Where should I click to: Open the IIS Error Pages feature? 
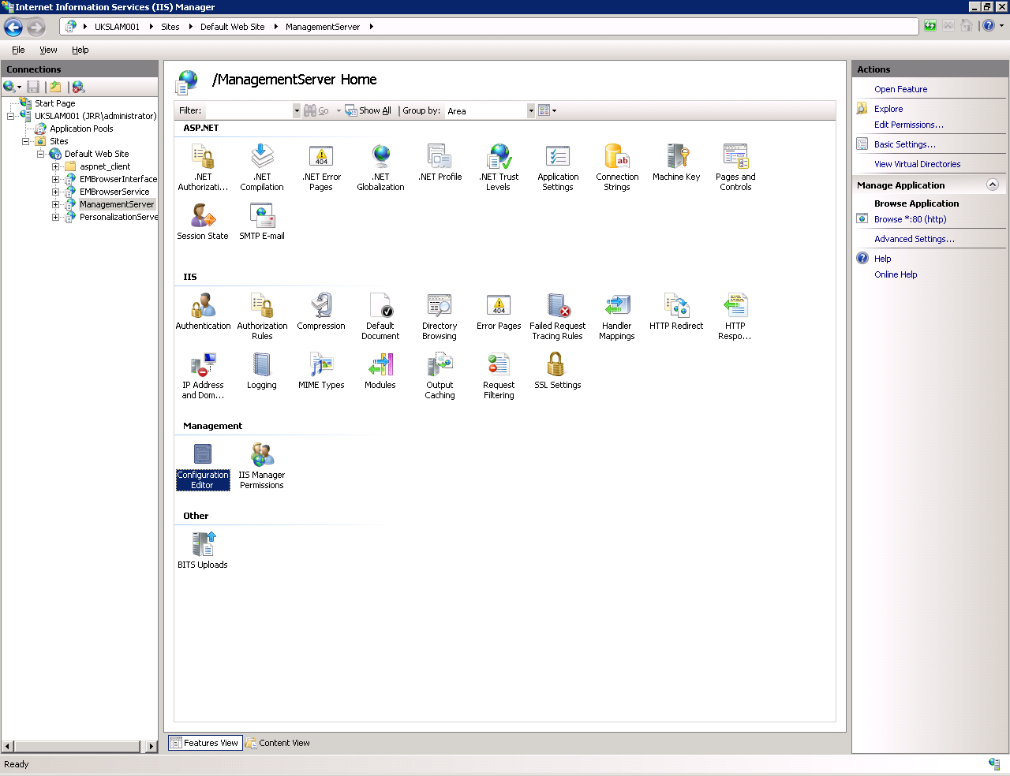tap(499, 312)
